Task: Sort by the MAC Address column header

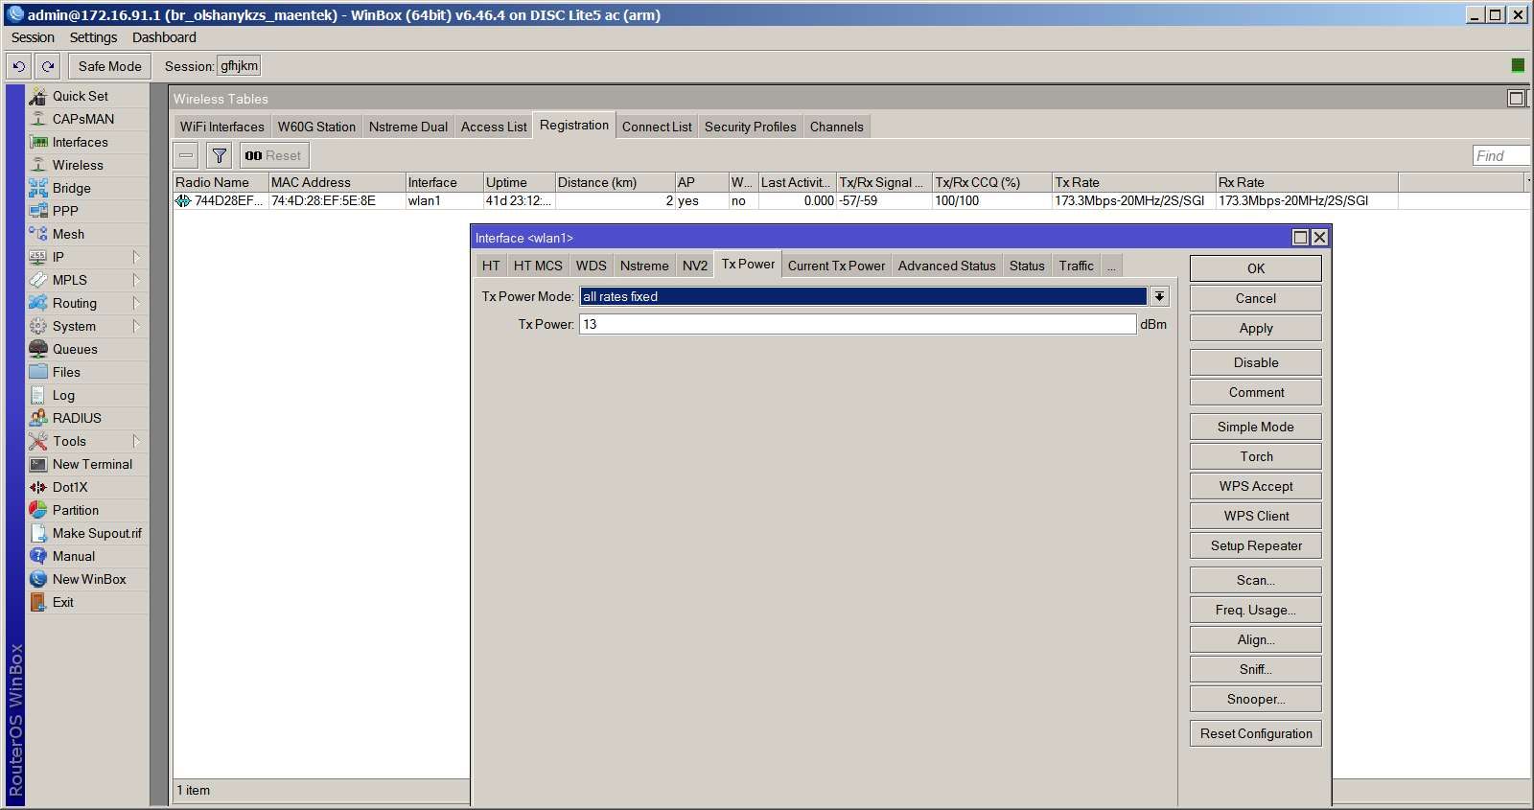Action: click(x=337, y=182)
